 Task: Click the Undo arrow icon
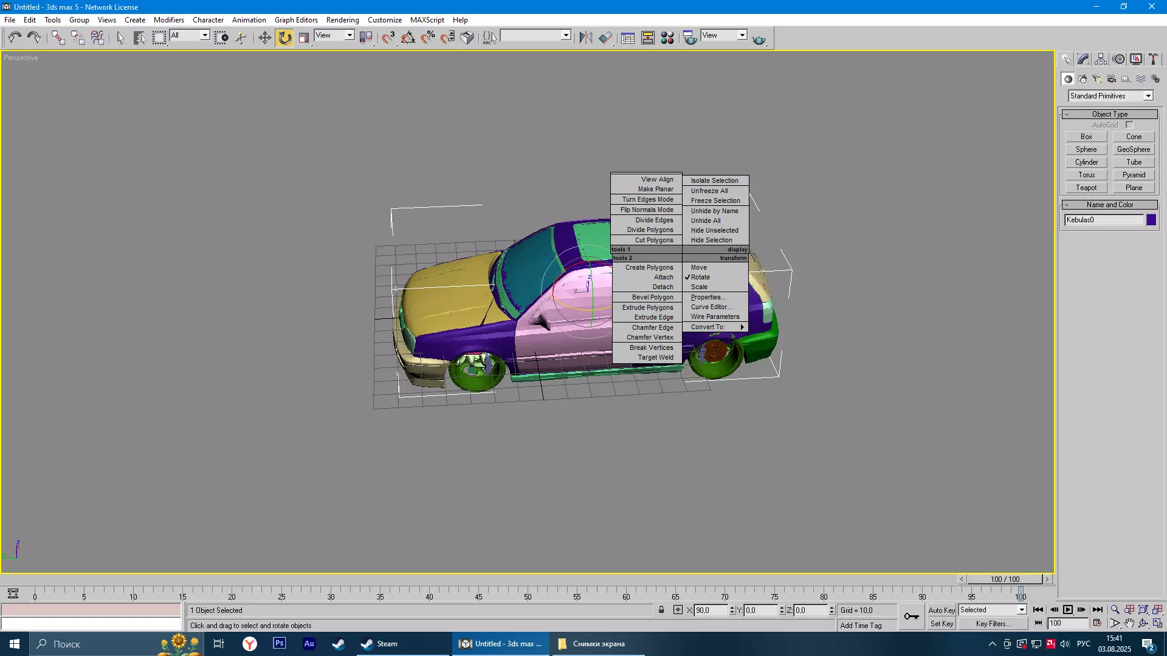tap(14, 38)
